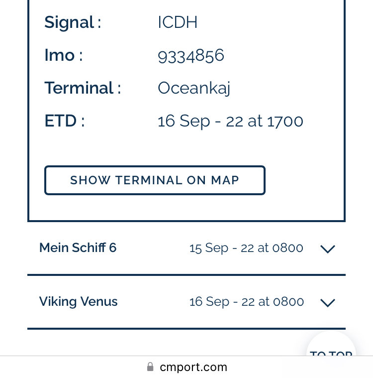Click the padlock security icon
The width and height of the screenshot is (373, 378).
point(150,367)
